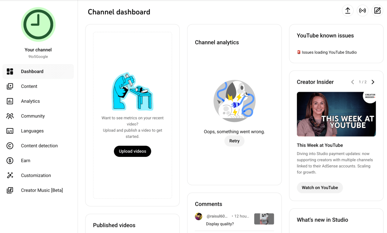The image size is (387, 233).
Task: Open the Earn monetization icon
Action: tap(9, 160)
